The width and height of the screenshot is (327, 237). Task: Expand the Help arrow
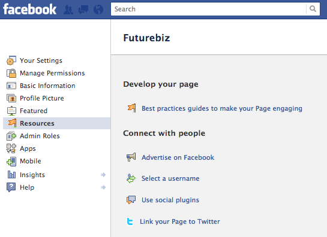[103, 187]
